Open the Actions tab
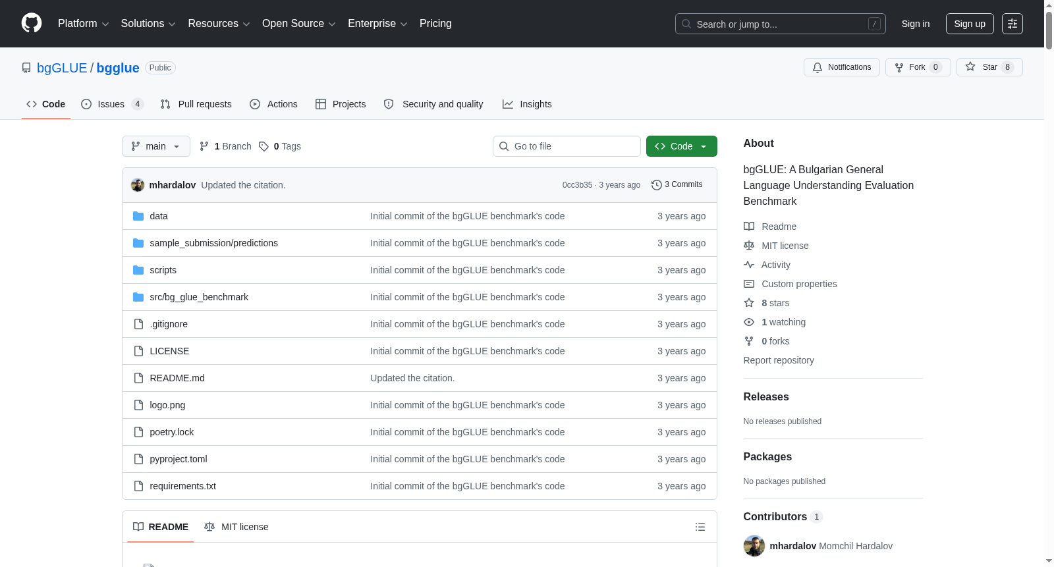1054x567 pixels. coord(273,104)
